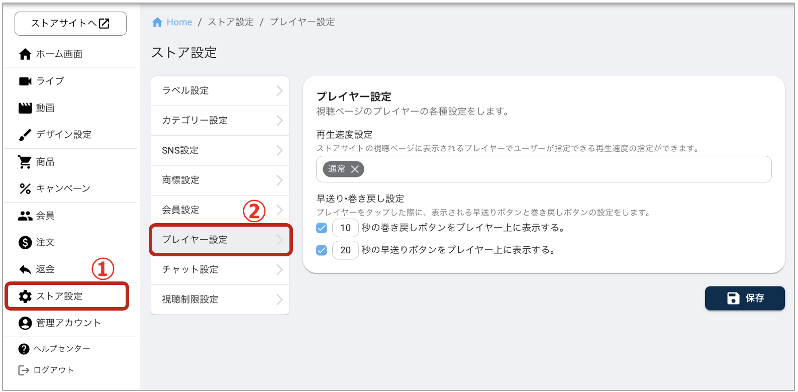Viewport: 798px width, 392px height.
Task: Uncheck the 20-second fast-forward button setting
Action: tap(321, 250)
